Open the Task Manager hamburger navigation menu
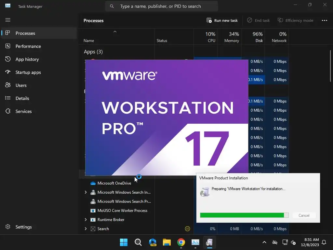This screenshot has width=333, height=250. 8,20
